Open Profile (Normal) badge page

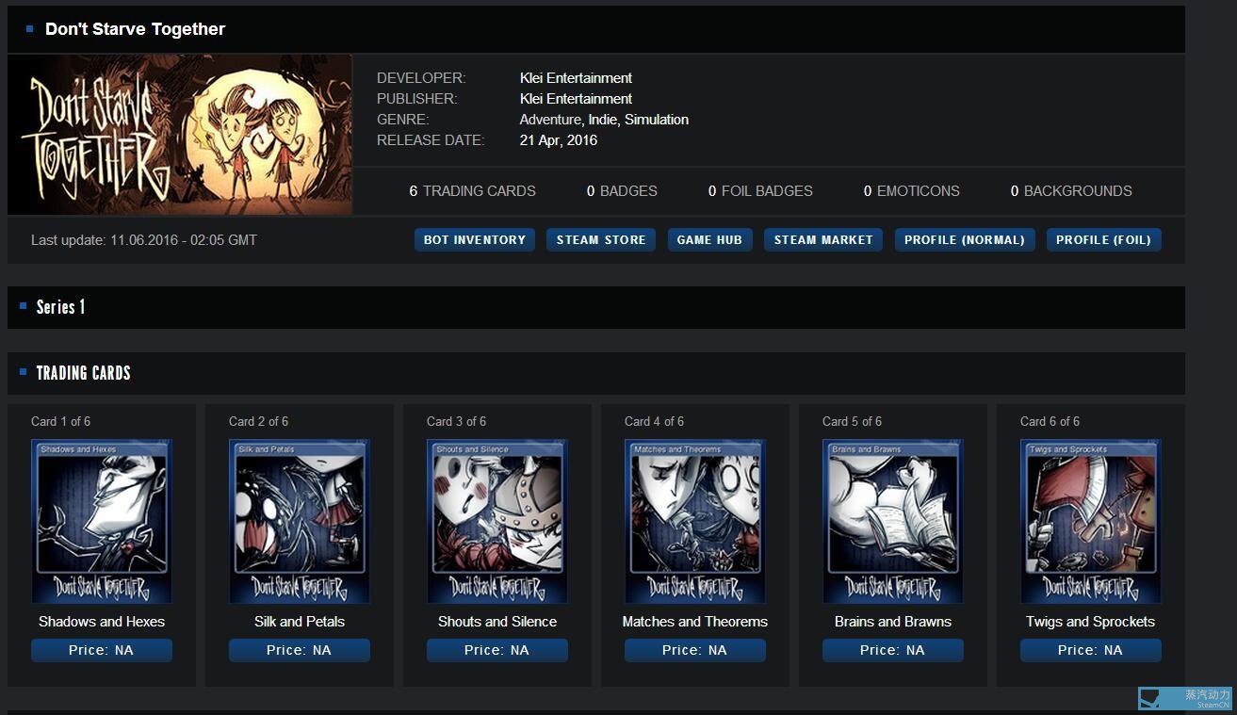[965, 240]
